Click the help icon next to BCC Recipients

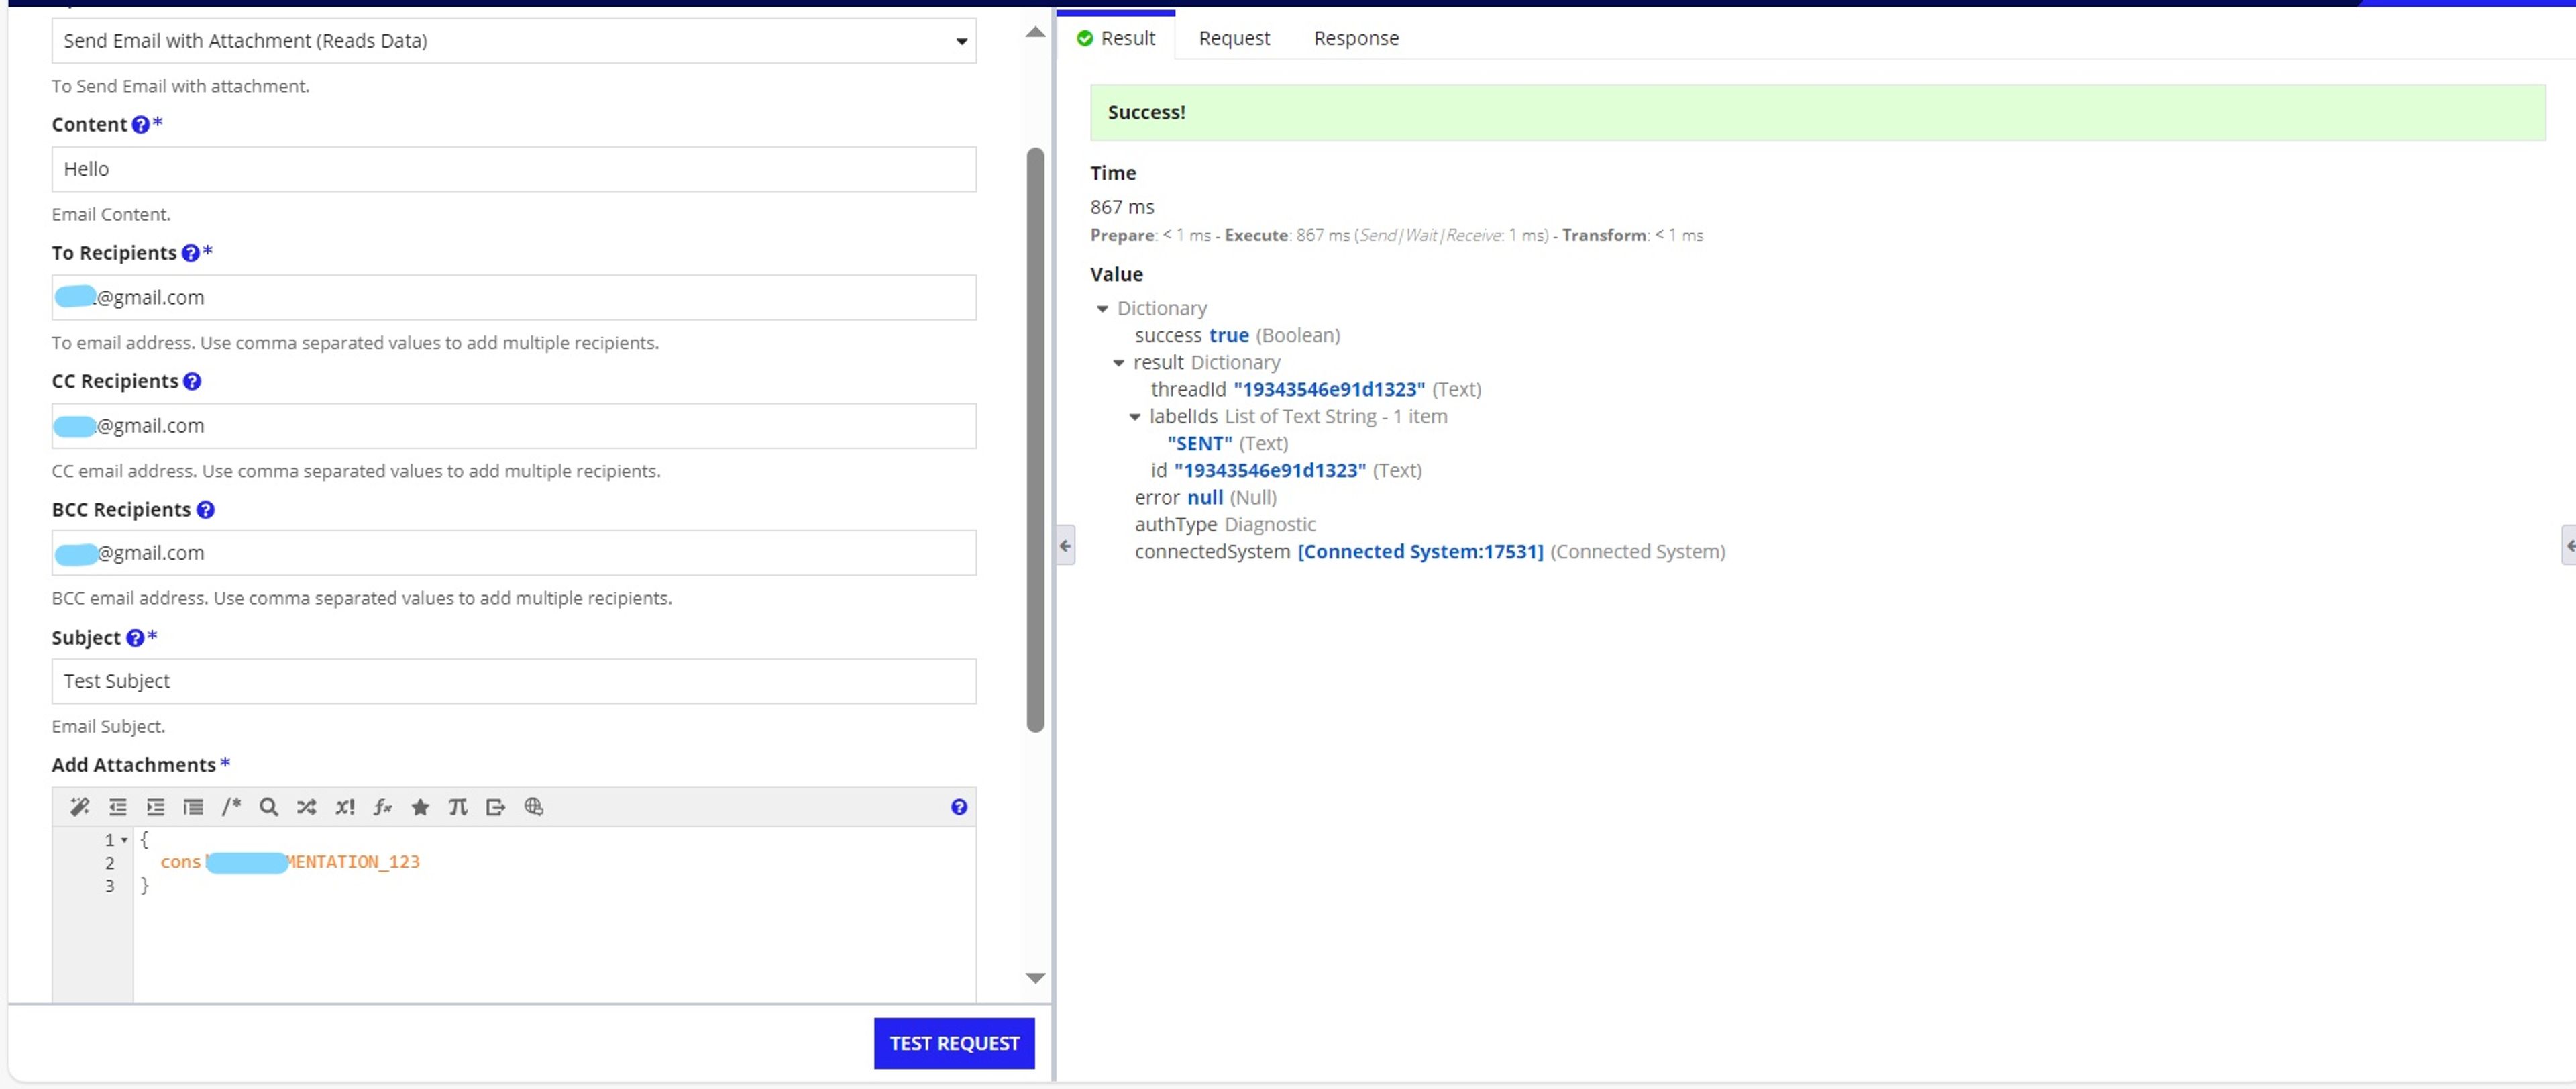click(205, 509)
